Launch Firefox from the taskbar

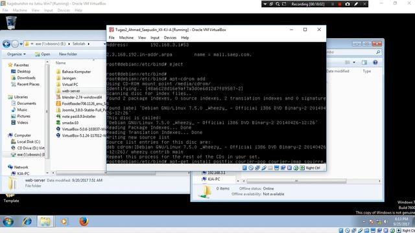pos(84,221)
